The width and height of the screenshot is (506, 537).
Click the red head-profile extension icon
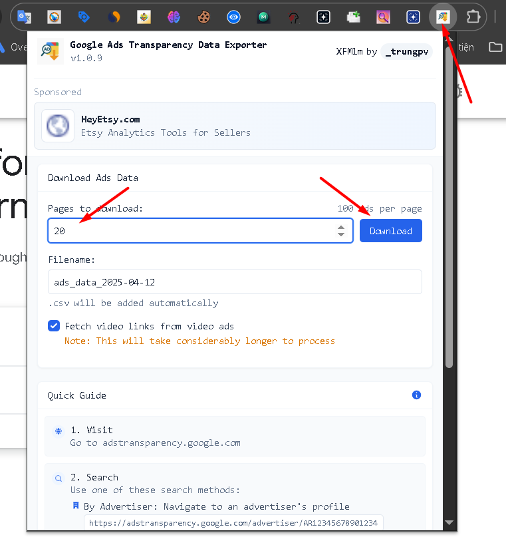293,17
